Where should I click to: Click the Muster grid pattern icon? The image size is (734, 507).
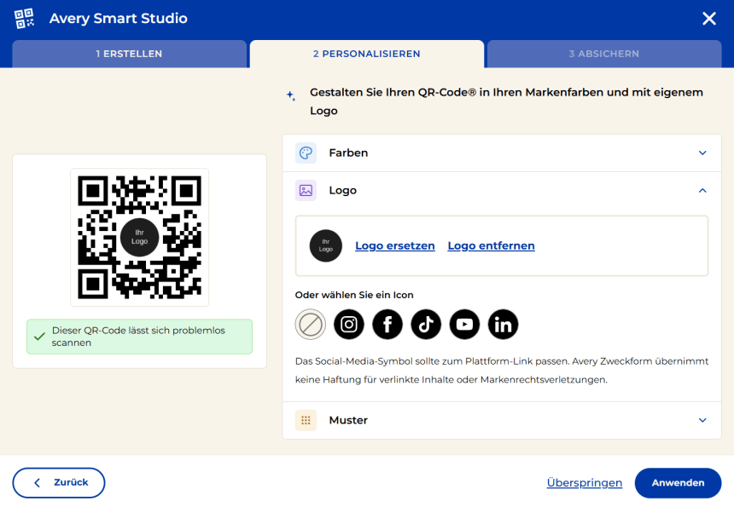pyautogui.click(x=306, y=420)
